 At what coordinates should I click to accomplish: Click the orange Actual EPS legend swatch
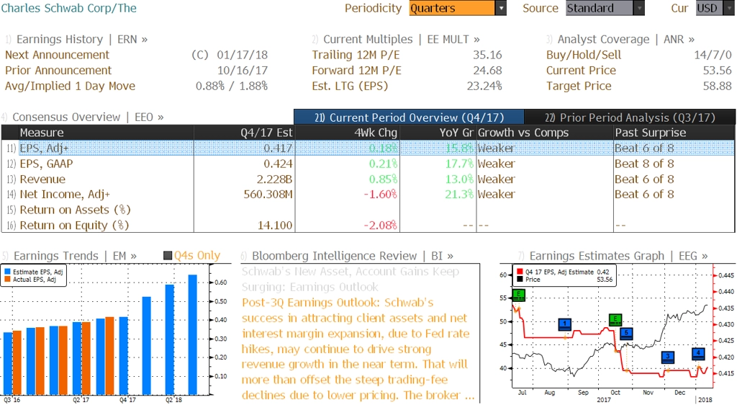click(x=7, y=280)
